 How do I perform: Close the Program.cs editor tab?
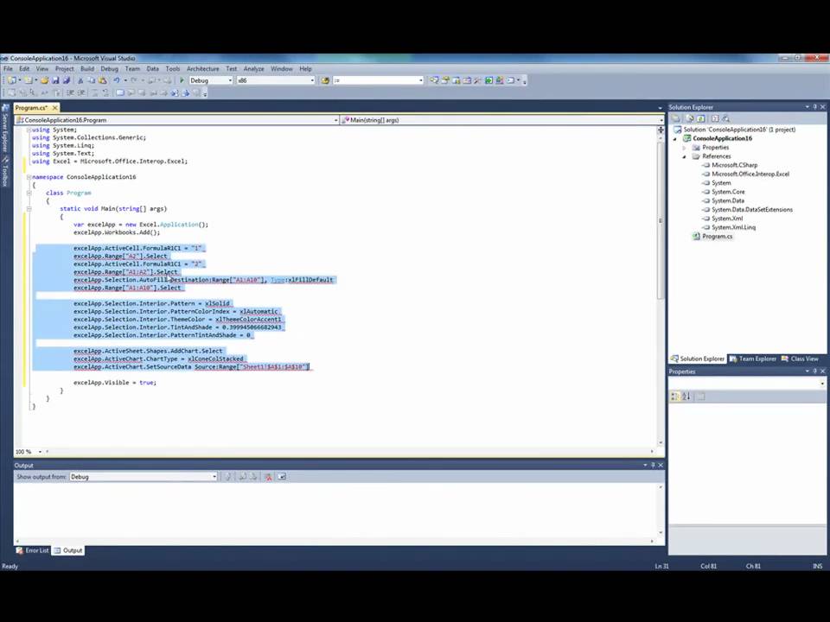pyautogui.click(x=54, y=107)
